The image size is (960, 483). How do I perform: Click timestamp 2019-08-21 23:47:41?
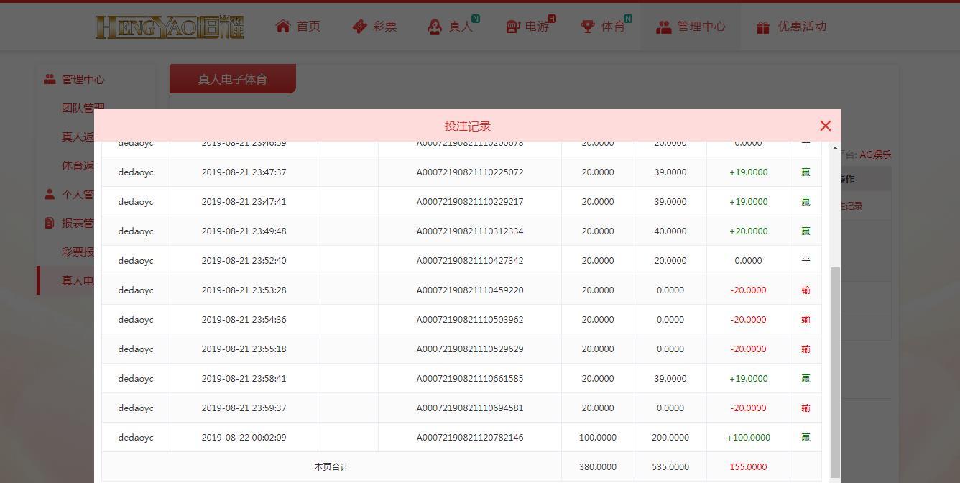click(x=244, y=202)
